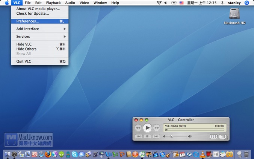
Task: Launch Microsoft PowerPoint from the Dock
Action: pyautogui.click(x=122, y=154)
